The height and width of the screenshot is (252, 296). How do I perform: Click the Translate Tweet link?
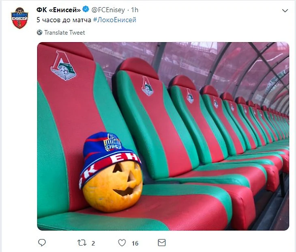tap(64, 33)
